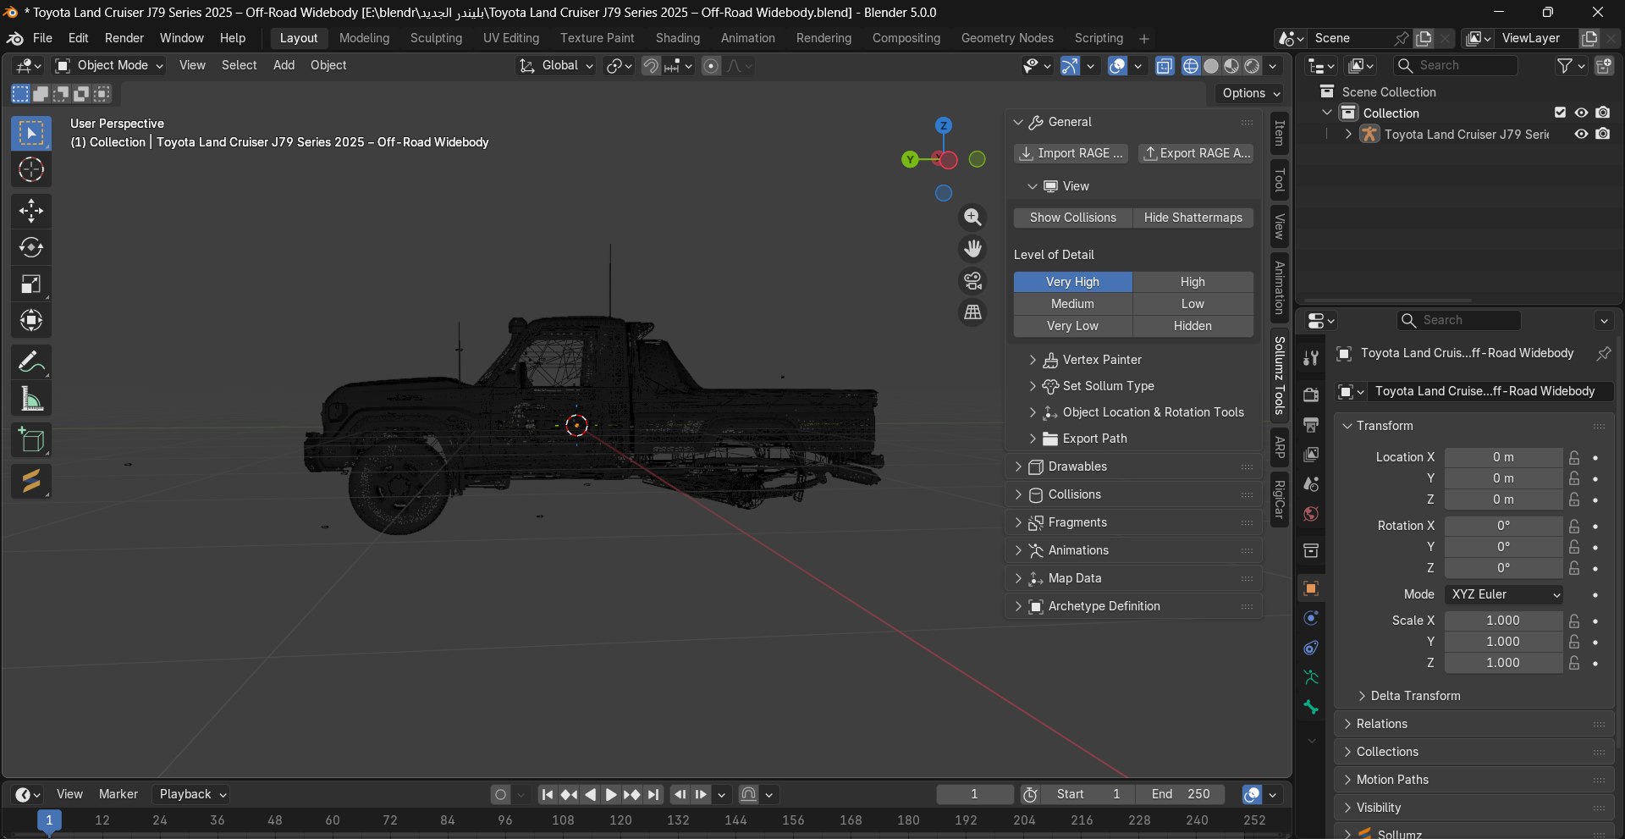Click the Blender logo menu icon
The width and height of the screenshot is (1625, 839).
point(14,38)
